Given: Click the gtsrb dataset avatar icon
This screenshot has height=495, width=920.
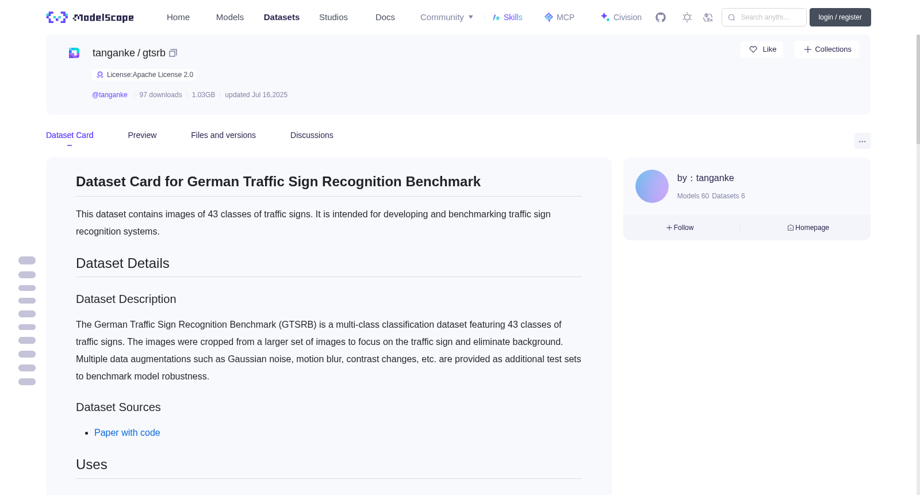Looking at the screenshot, I should click(x=74, y=53).
